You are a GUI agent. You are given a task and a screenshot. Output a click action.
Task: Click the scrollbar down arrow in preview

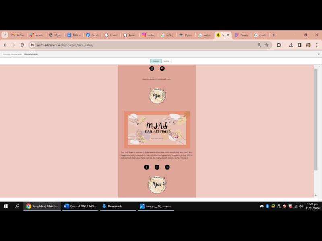click(x=316, y=196)
